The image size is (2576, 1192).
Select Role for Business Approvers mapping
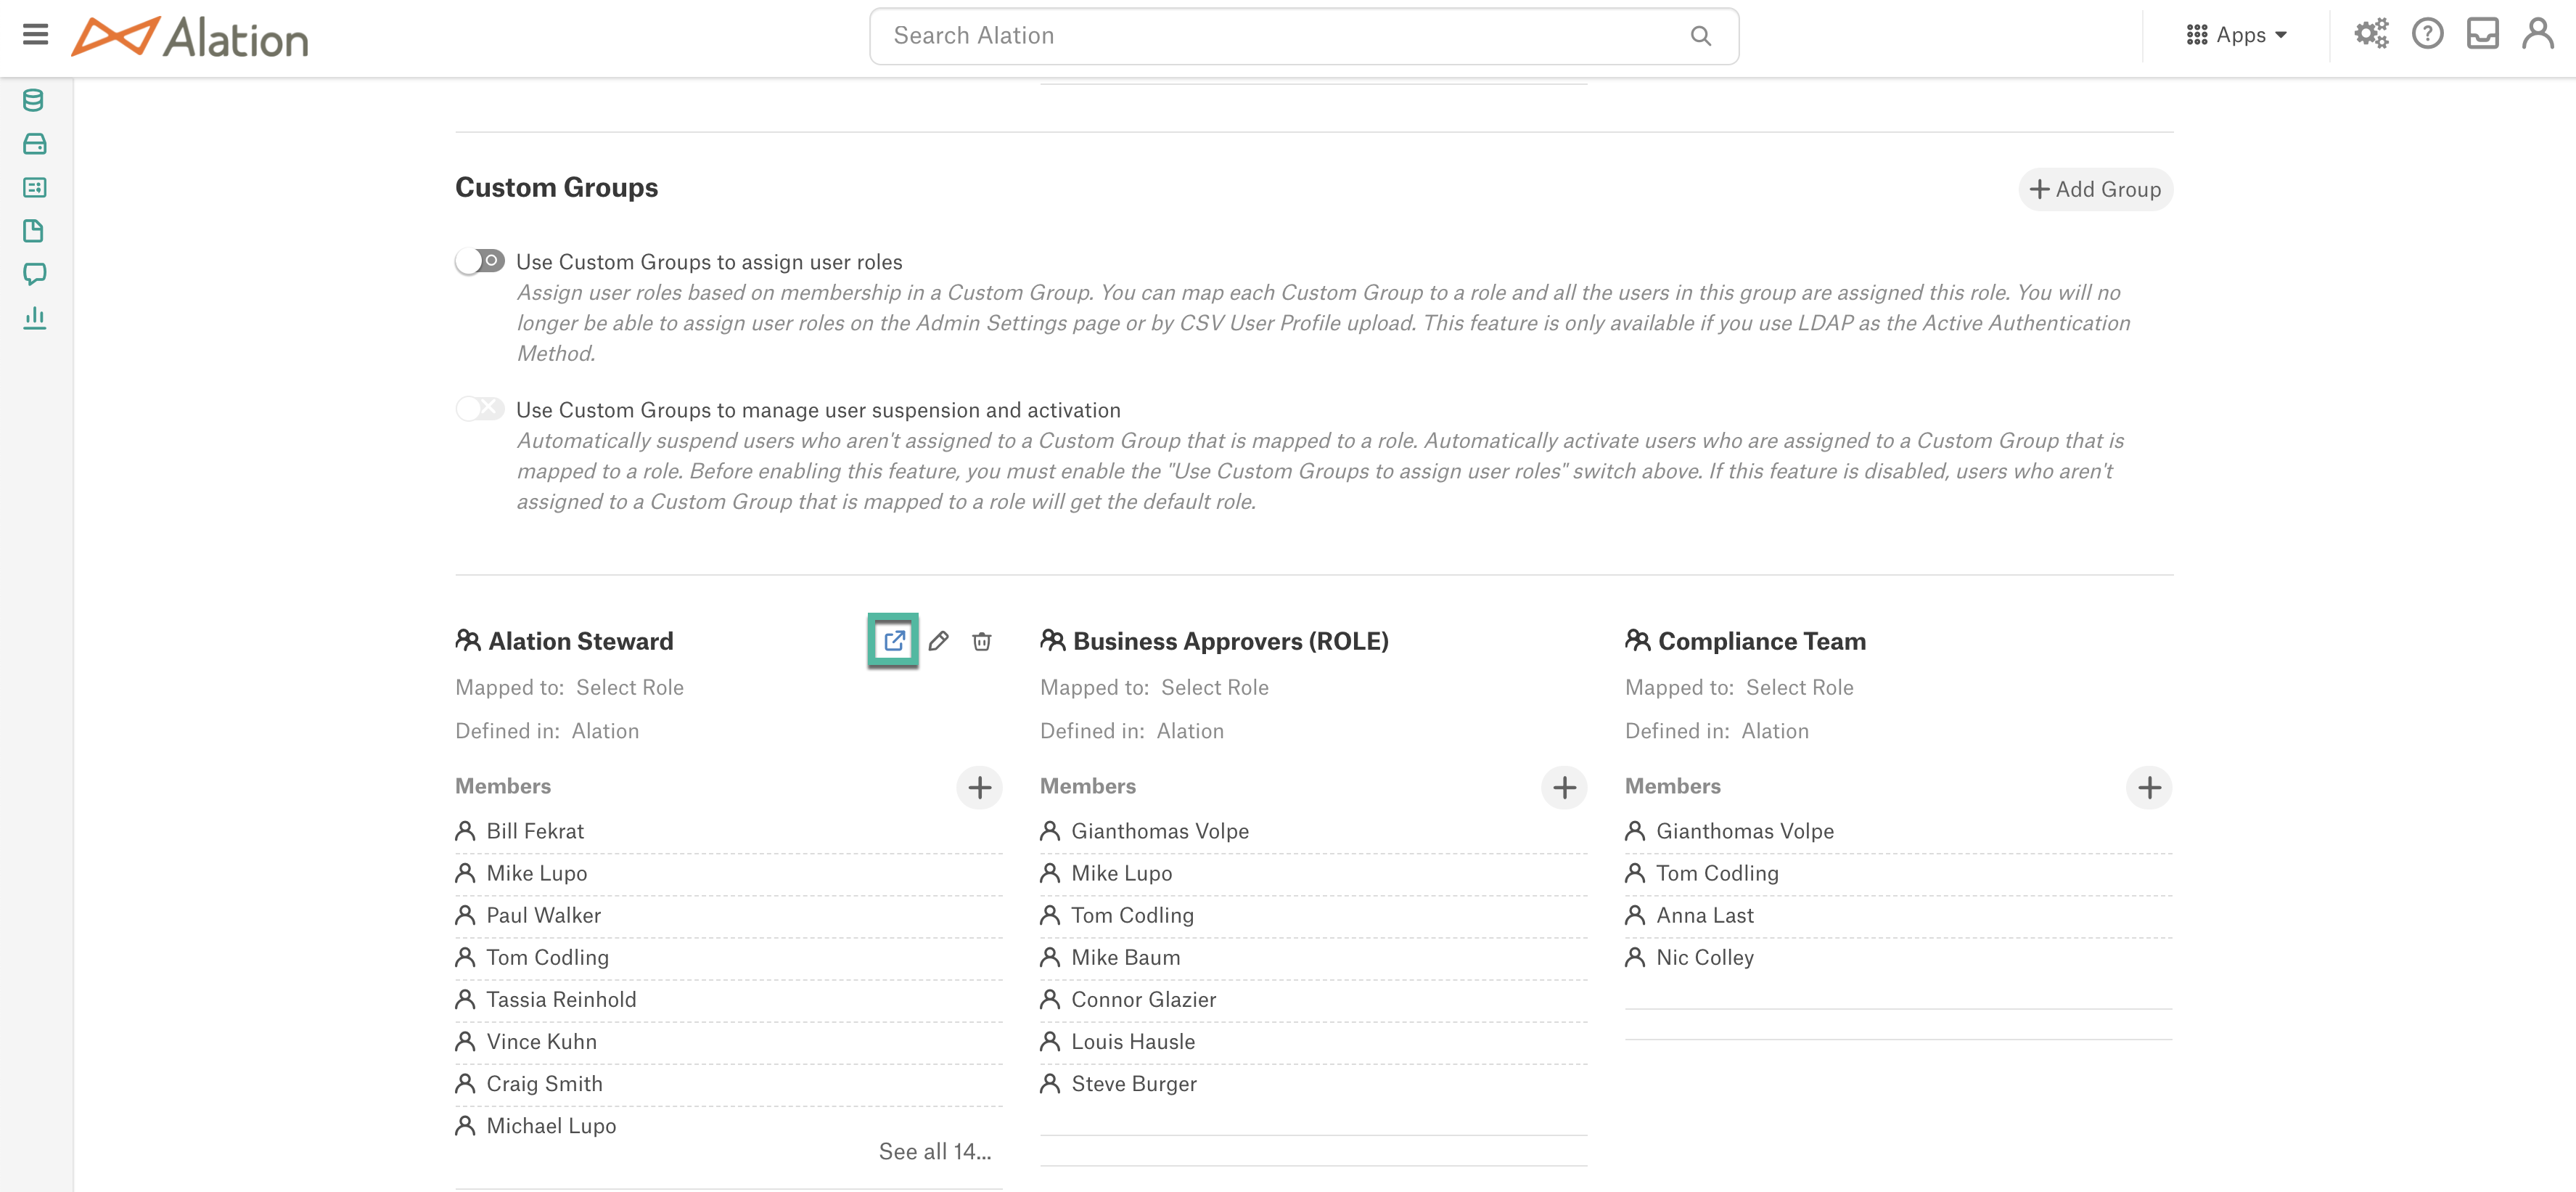[x=1214, y=687]
